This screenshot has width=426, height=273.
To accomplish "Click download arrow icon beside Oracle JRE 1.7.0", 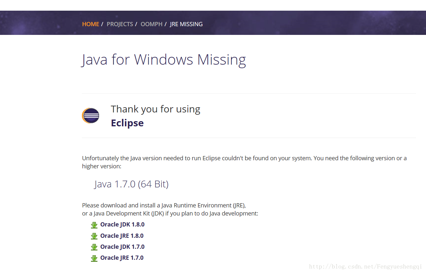I will click(x=94, y=258).
